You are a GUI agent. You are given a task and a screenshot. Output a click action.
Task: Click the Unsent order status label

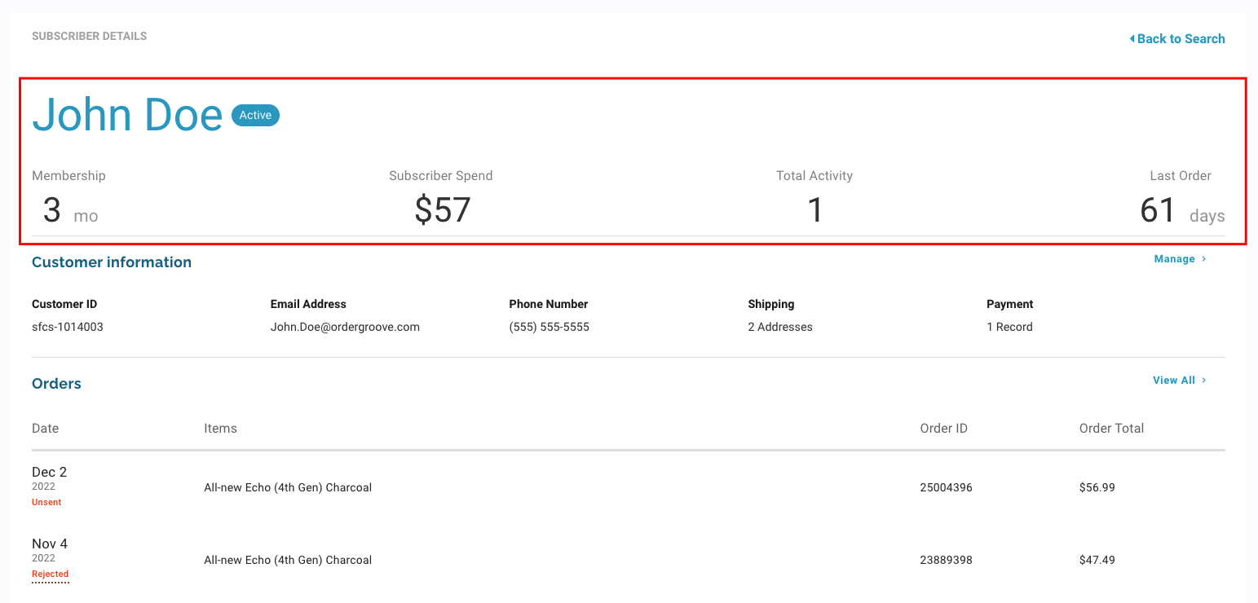[x=46, y=503]
